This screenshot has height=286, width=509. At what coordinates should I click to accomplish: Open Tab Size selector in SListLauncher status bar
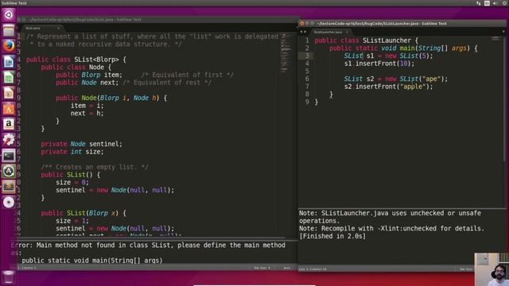tap(466, 269)
